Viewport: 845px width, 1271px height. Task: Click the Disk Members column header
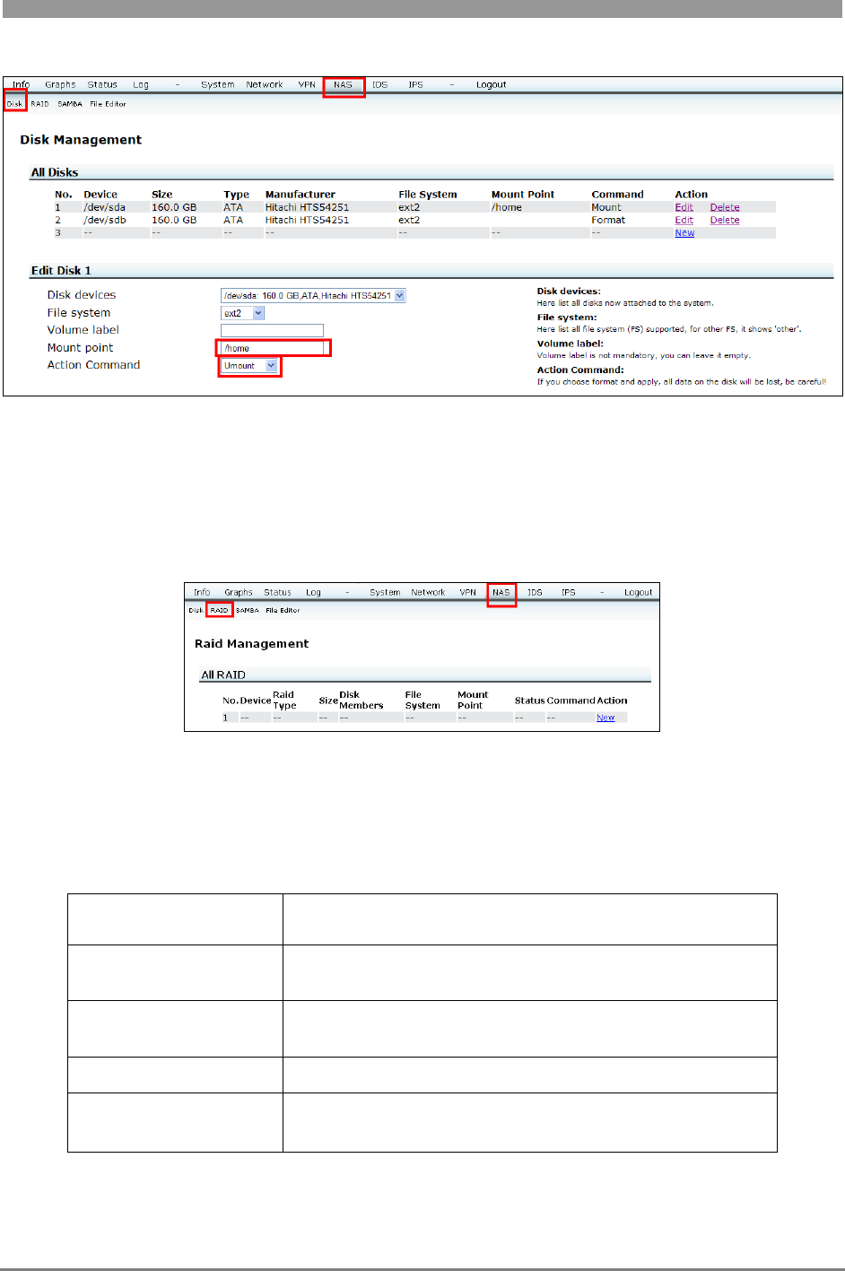coord(361,701)
